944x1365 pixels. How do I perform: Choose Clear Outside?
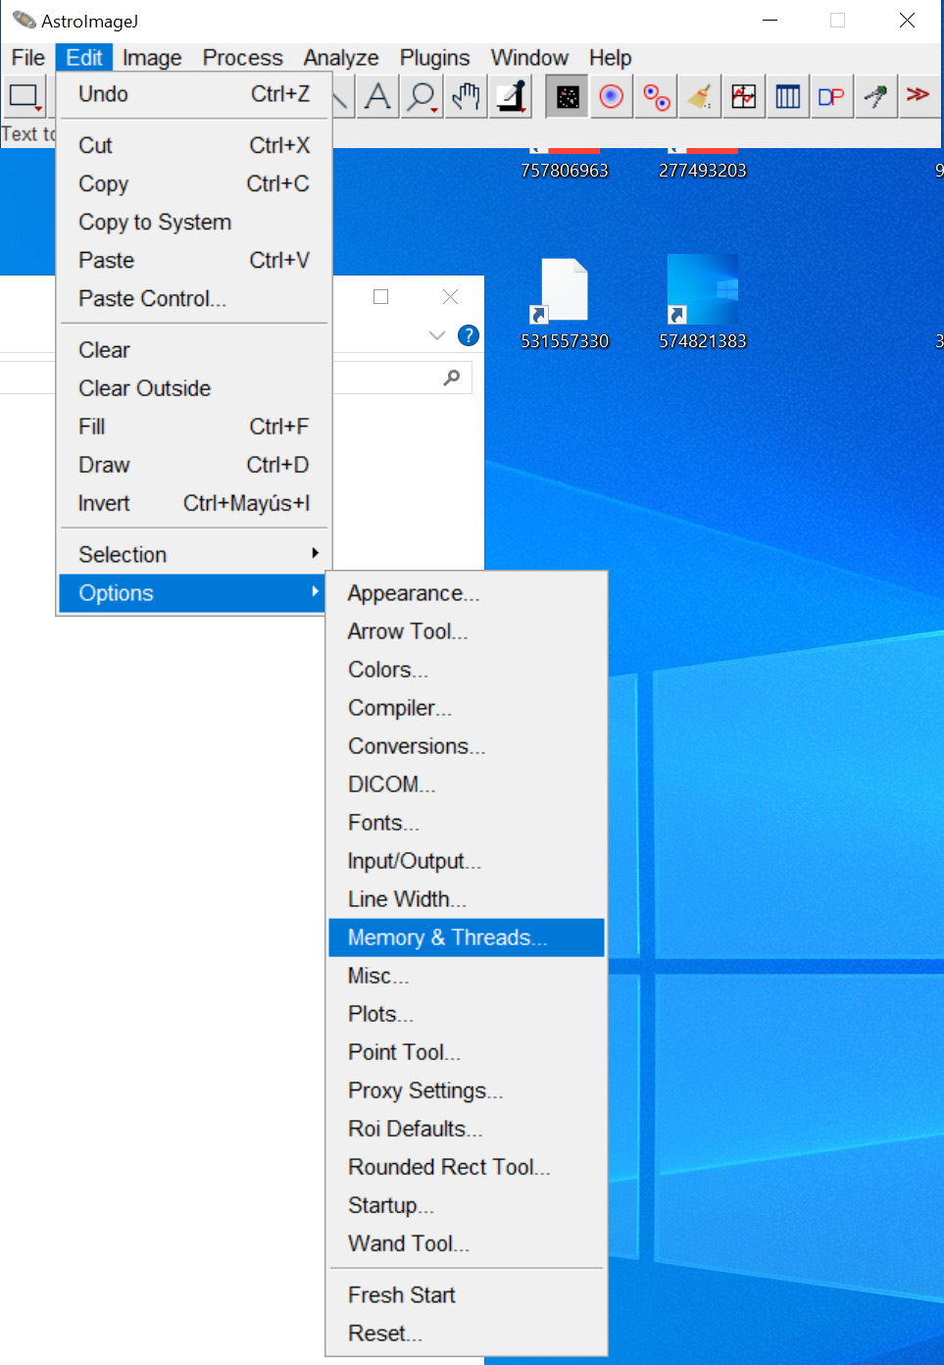click(193, 388)
